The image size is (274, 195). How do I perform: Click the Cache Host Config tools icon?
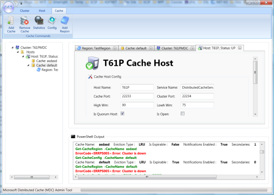pyautogui.click(x=90, y=77)
